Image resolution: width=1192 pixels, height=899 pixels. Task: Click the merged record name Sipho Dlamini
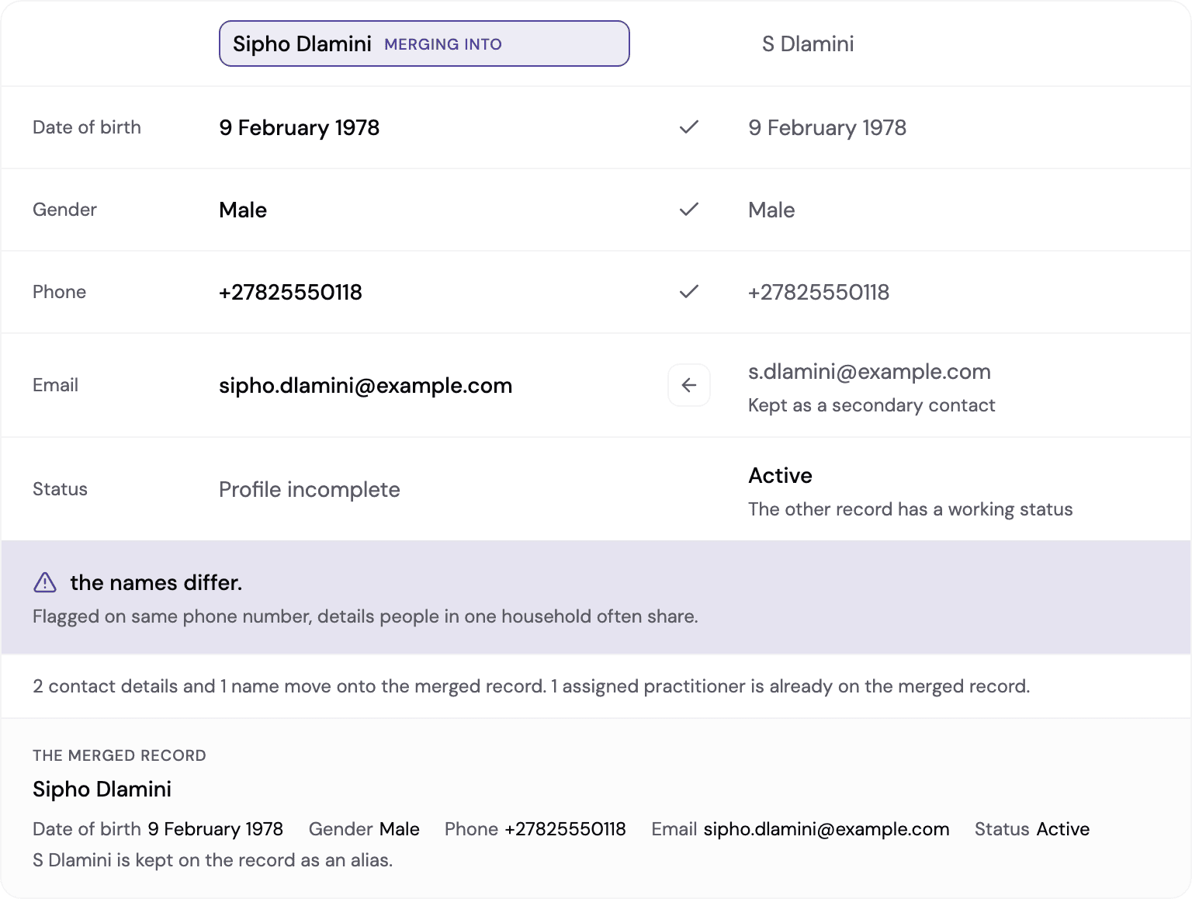pos(102,789)
